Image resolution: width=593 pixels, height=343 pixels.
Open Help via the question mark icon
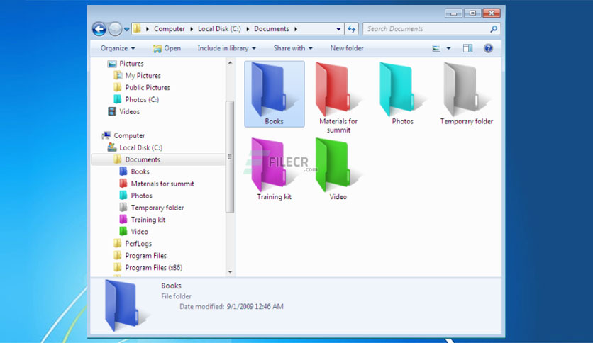tap(488, 48)
